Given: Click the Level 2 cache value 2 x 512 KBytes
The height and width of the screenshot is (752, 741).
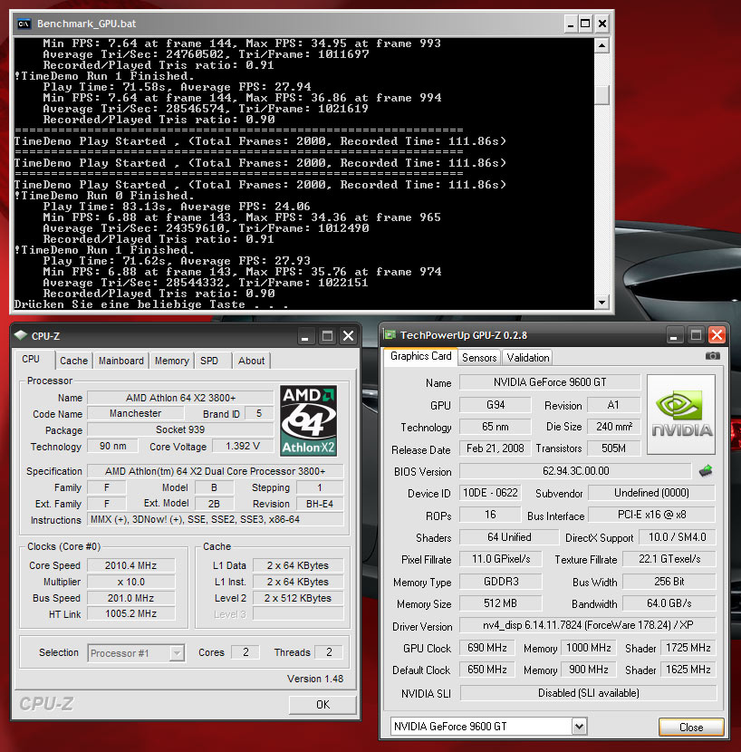Looking at the screenshot, I should pyautogui.click(x=297, y=598).
